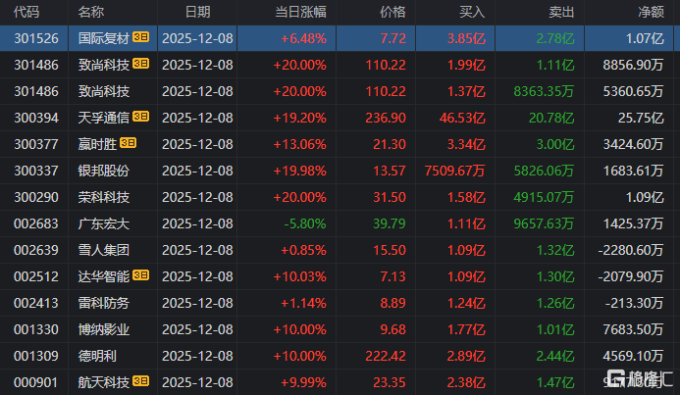Screen dimensions: 680x395
Task: Click the 格隆汇 logo watermark
Action: (x=638, y=377)
